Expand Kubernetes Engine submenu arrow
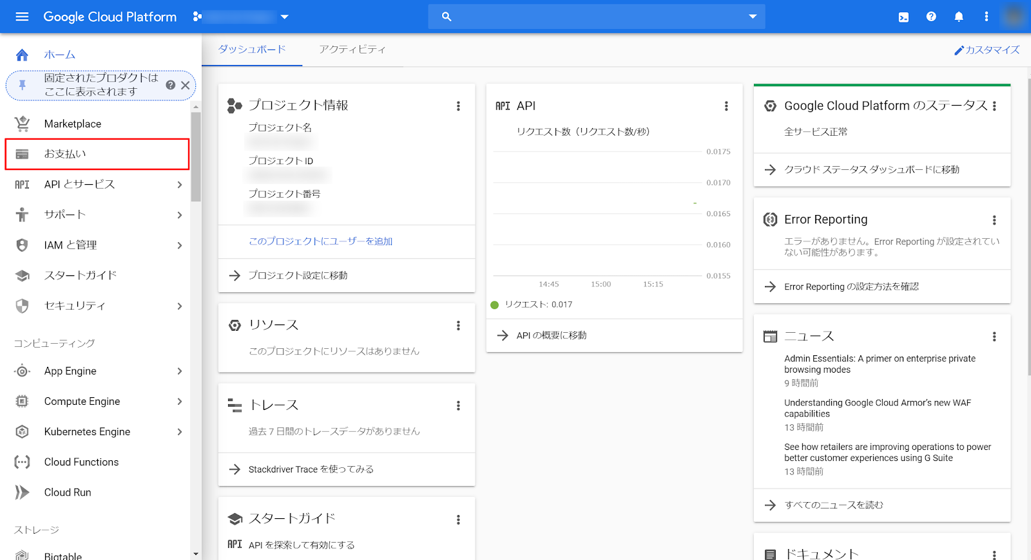This screenshot has width=1031, height=560. click(x=180, y=431)
